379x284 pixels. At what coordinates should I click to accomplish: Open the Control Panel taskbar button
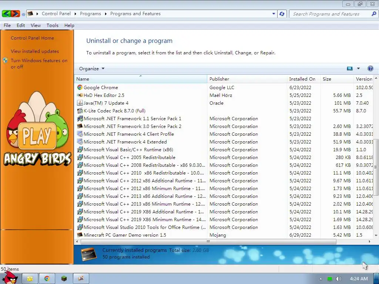[x=81, y=279]
